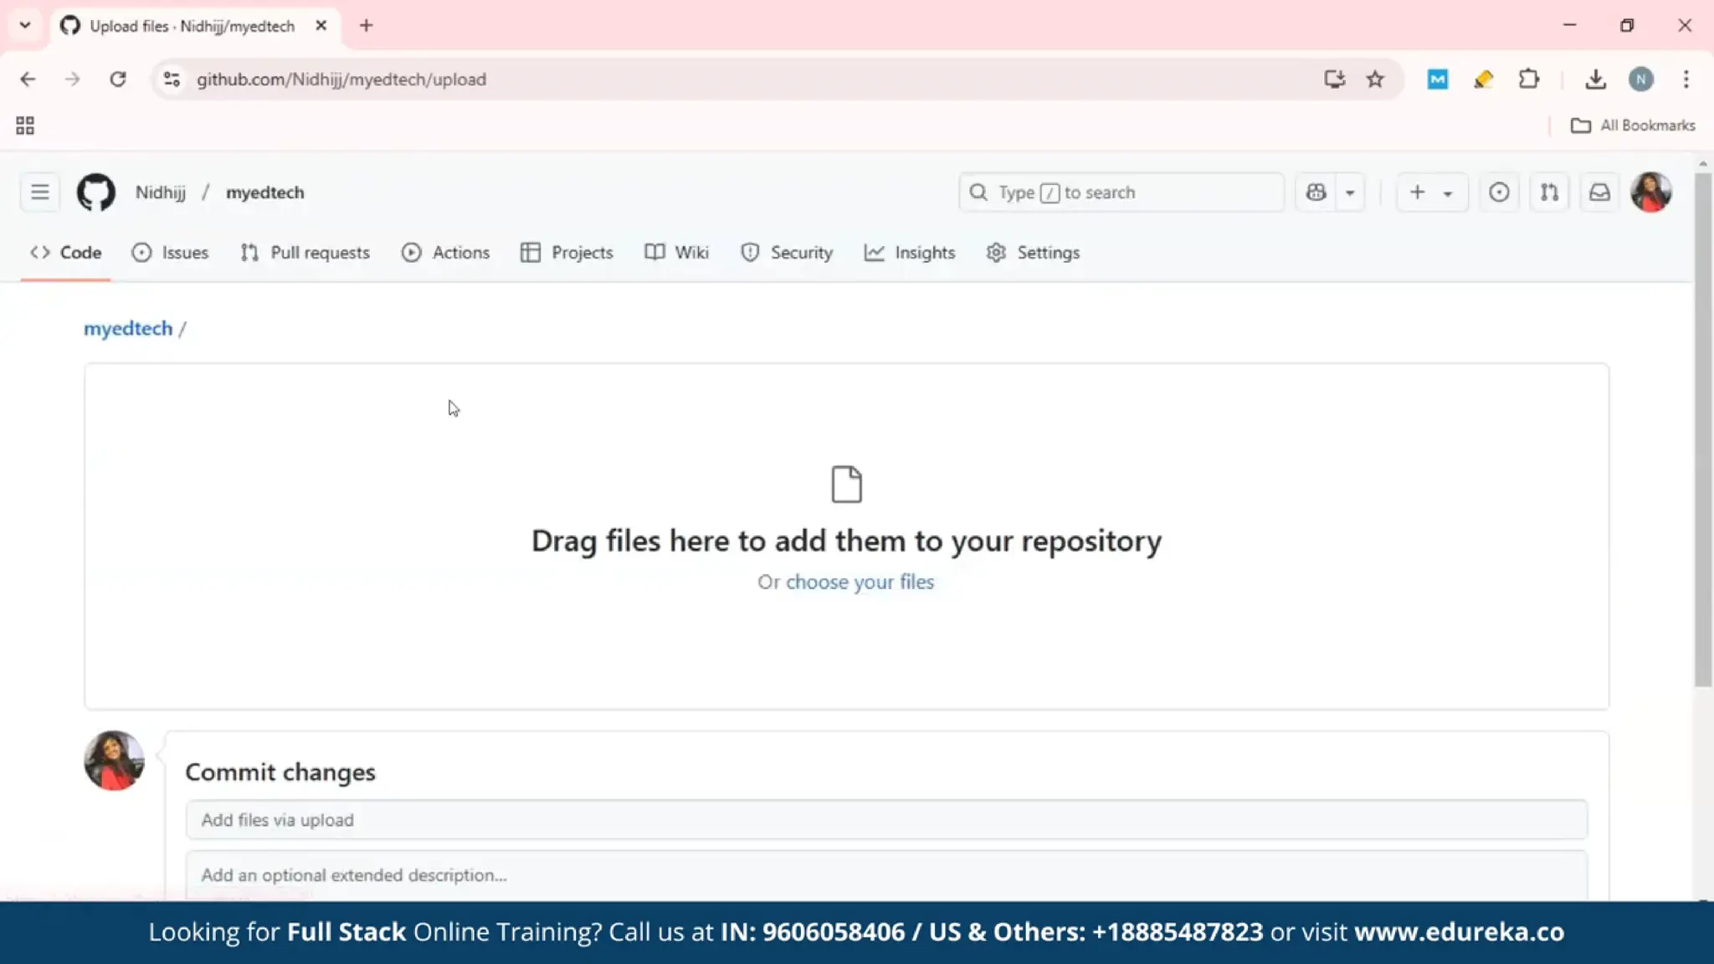The width and height of the screenshot is (1714, 964).
Task: Switch to the Issues tab
Action: pyautogui.click(x=170, y=253)
